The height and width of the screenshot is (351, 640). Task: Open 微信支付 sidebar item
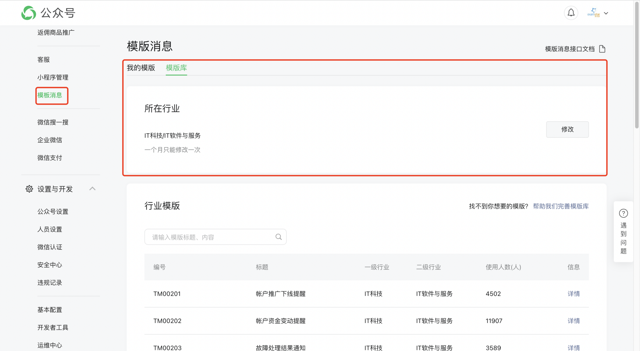click(50, 158)
